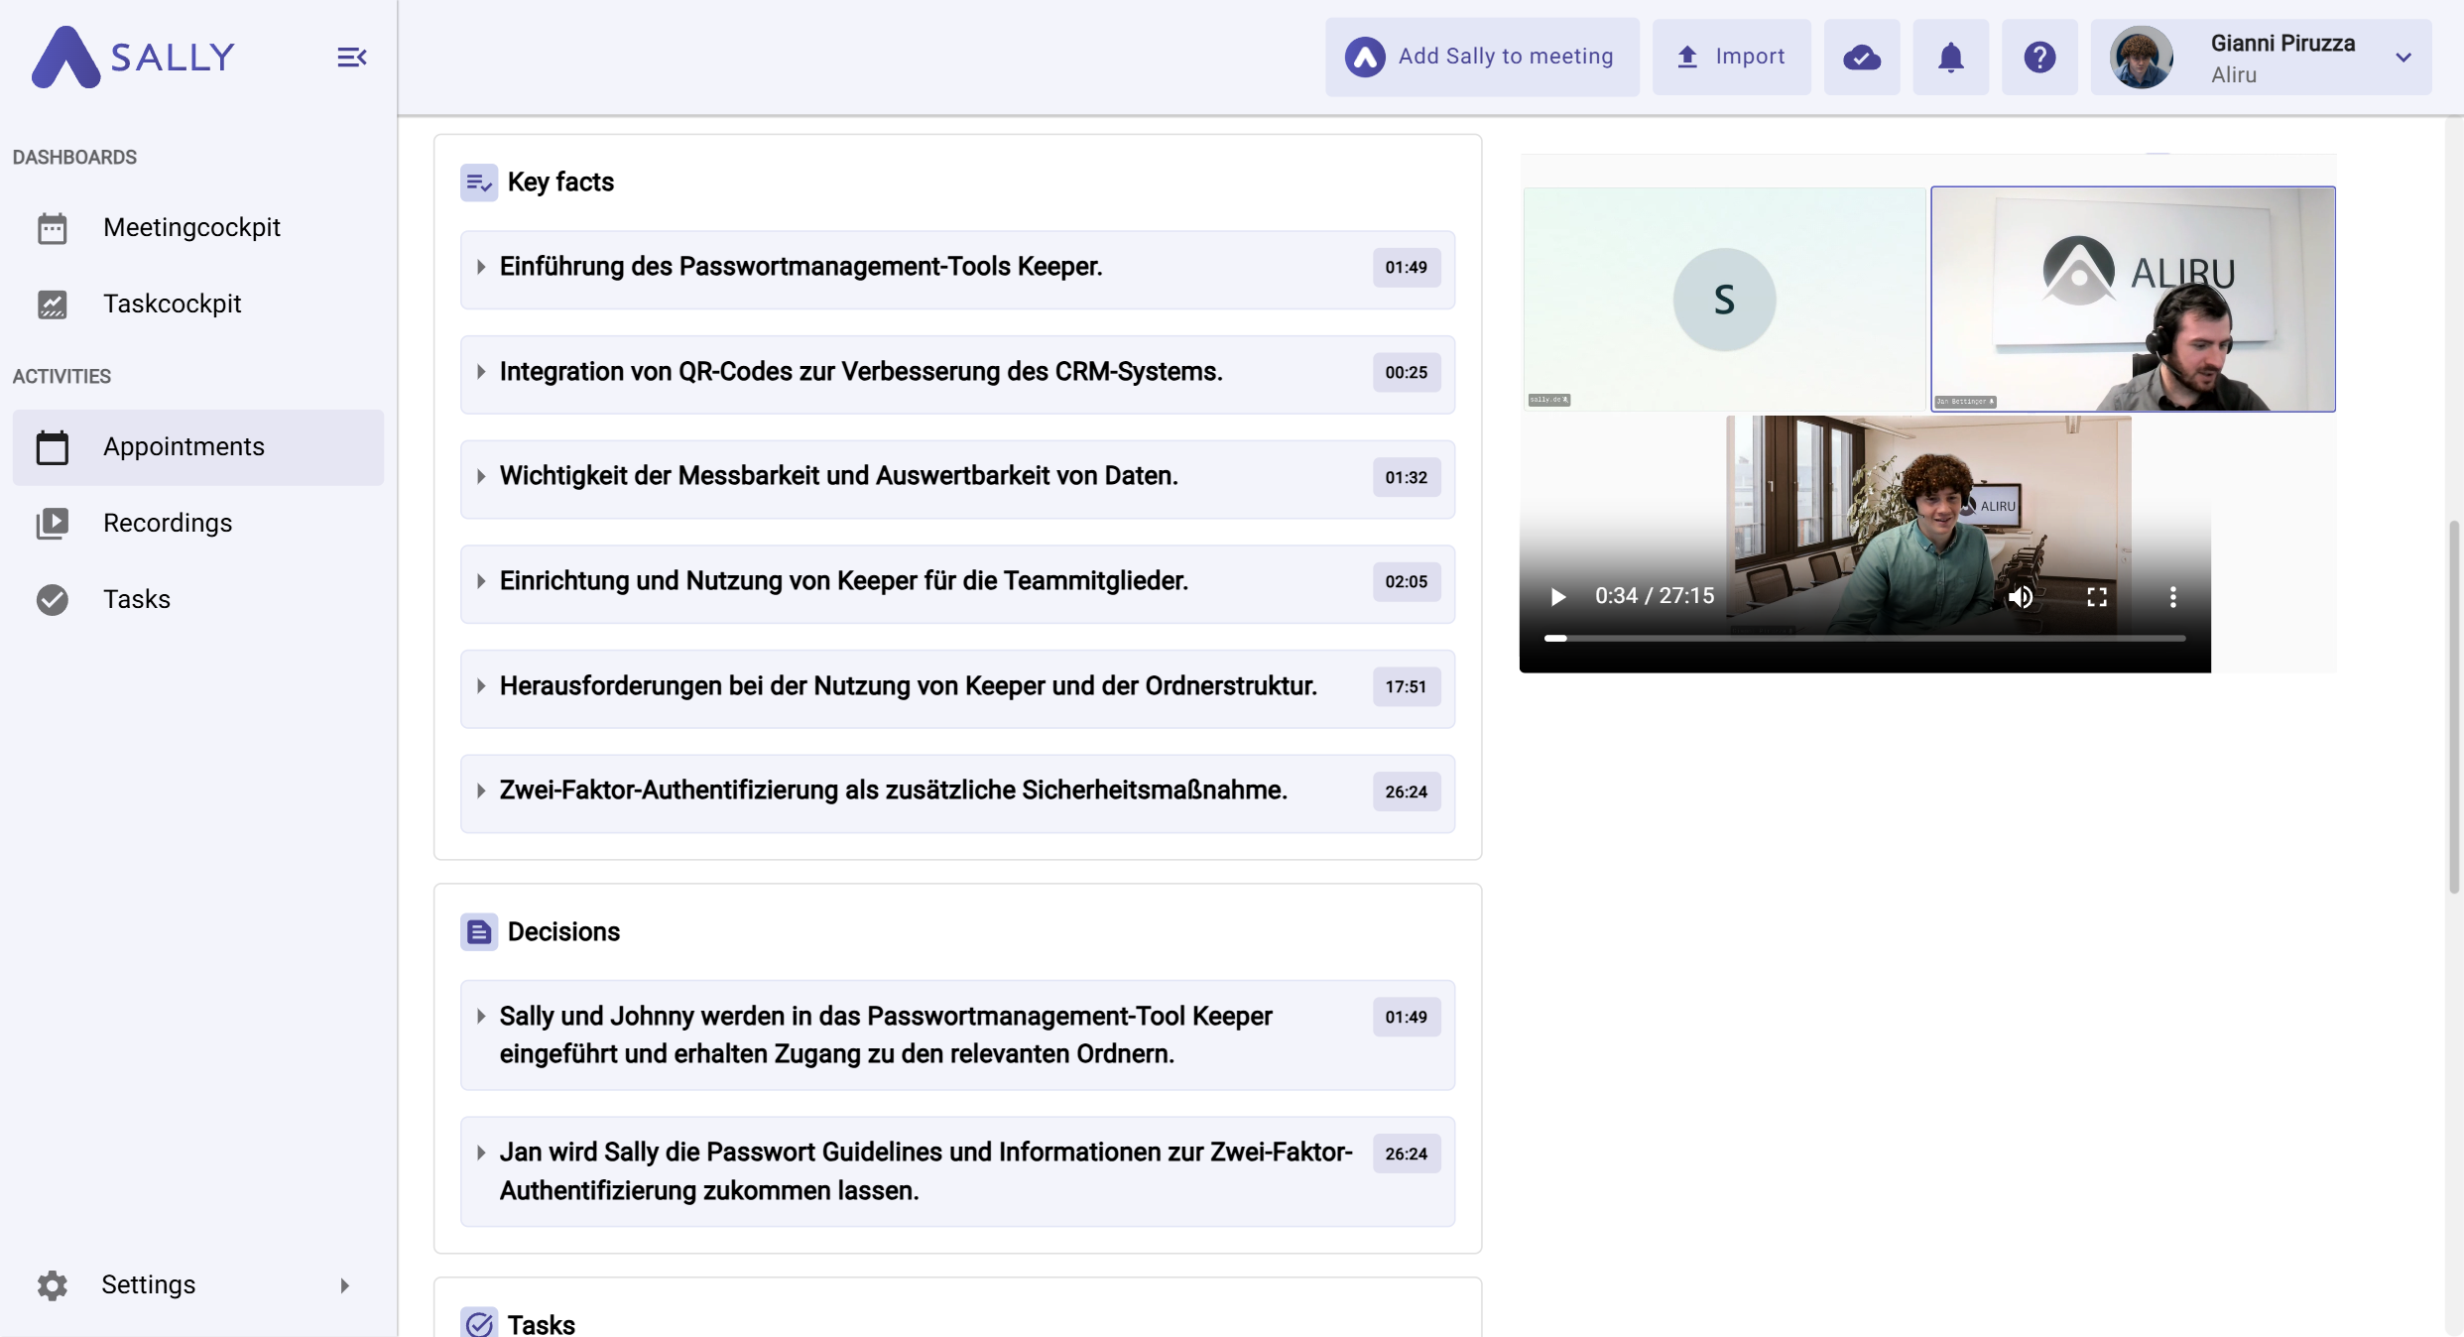This screenshot has width=2464, height=1337.
Task: Click the cloud sync status icon
Action: 1861,58
